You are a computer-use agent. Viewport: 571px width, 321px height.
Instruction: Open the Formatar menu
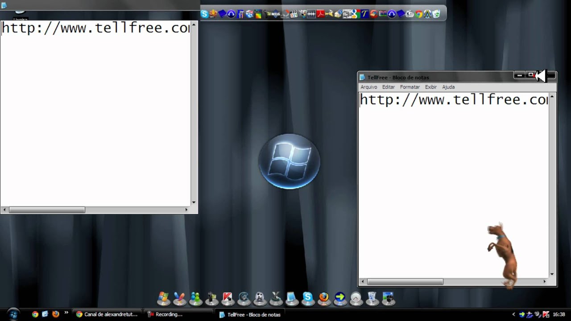tap(410, 87)
